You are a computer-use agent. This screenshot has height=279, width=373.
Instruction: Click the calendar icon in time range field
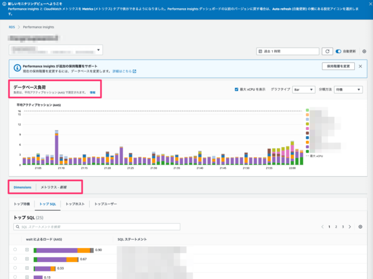click(262, 51)
